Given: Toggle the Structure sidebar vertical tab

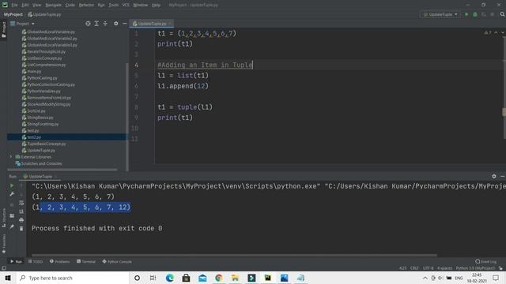Looking at the screenshot, I should 4,218.
